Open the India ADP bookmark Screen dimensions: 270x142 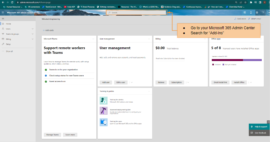click(70, 7)
